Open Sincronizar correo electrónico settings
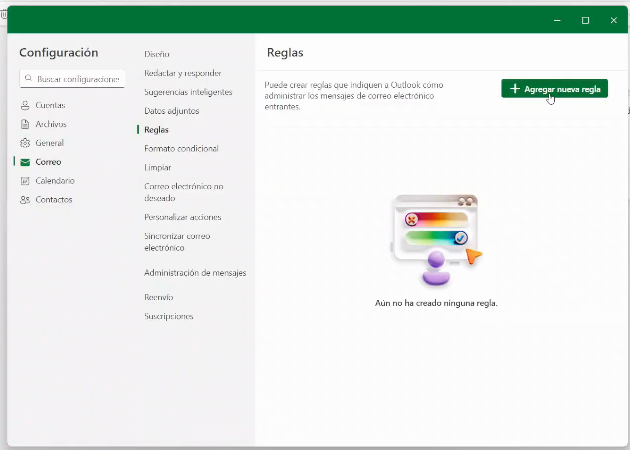Screen dimensions: 630x450 click(177, 242)
